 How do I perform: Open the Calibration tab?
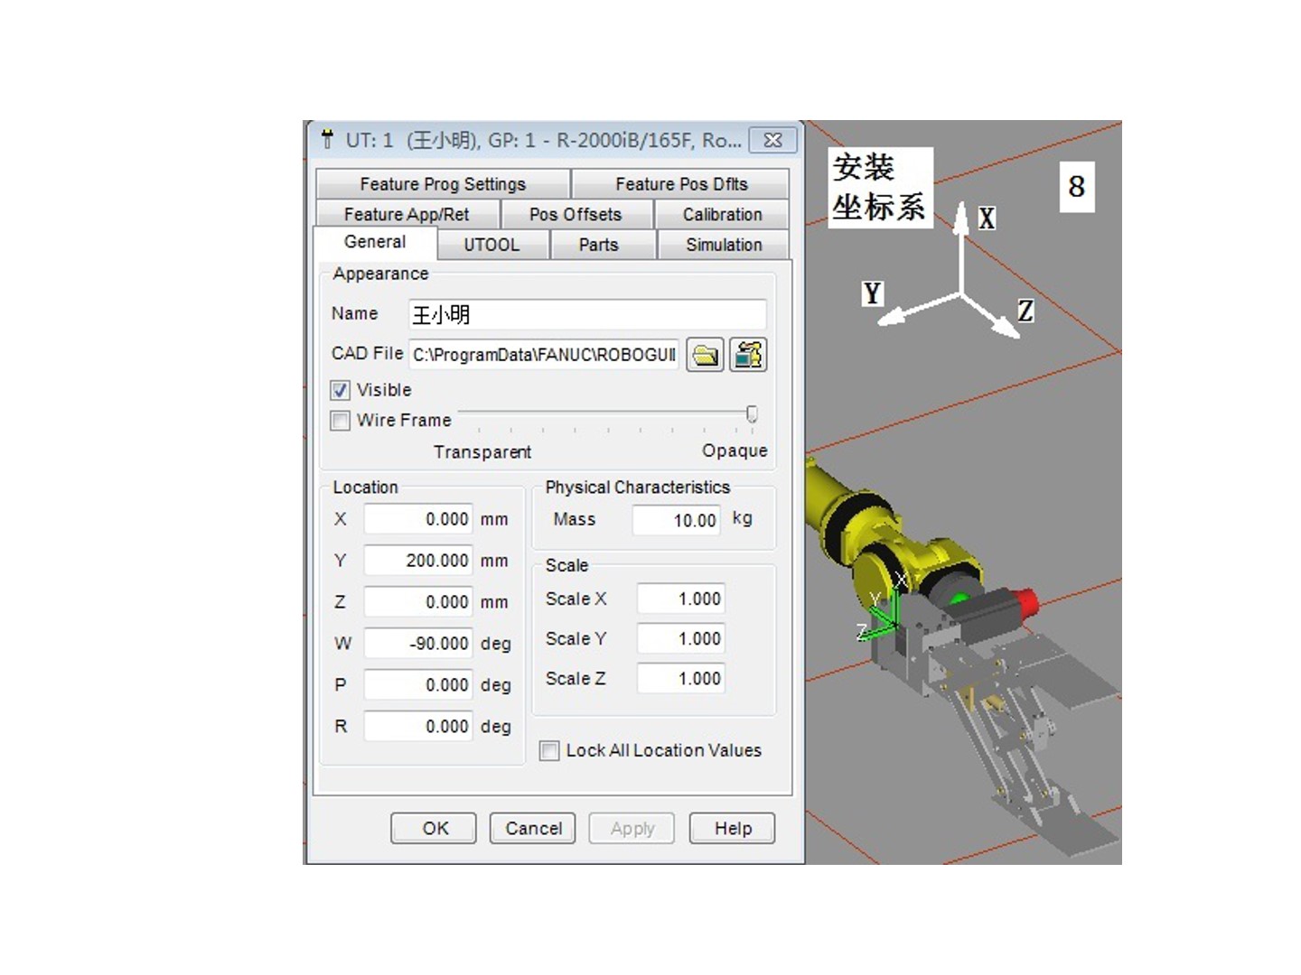[722, 215]
